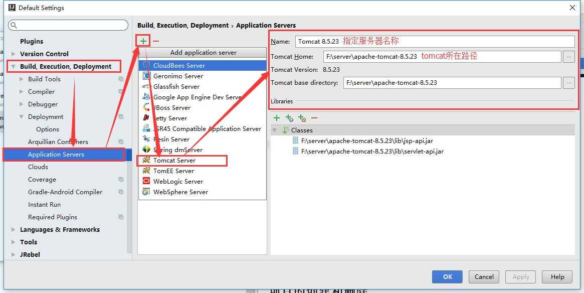The width and height of the screenshot is (584, 293).
Task: Click the second add-library icon with globe
Action: coord(289,118)
